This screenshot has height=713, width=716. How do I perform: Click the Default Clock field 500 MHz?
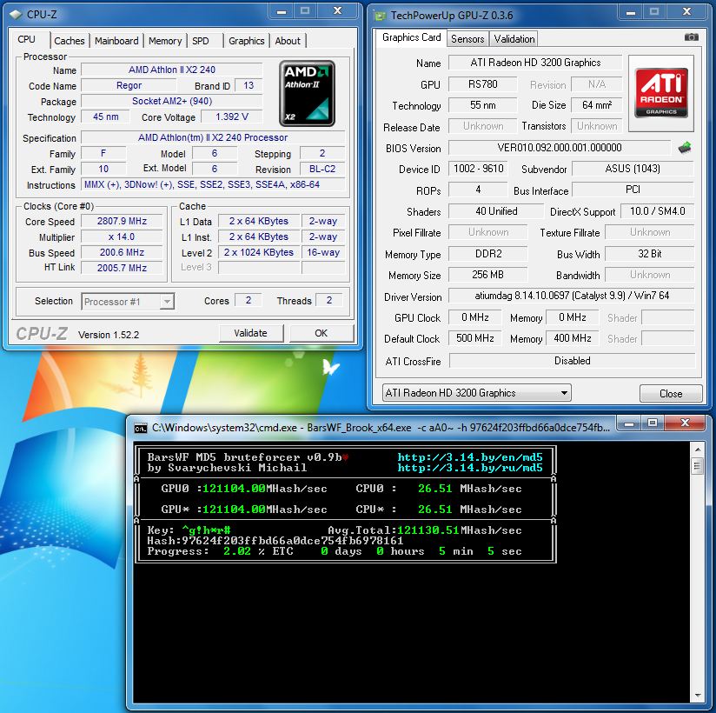click(x=475, y=338)
